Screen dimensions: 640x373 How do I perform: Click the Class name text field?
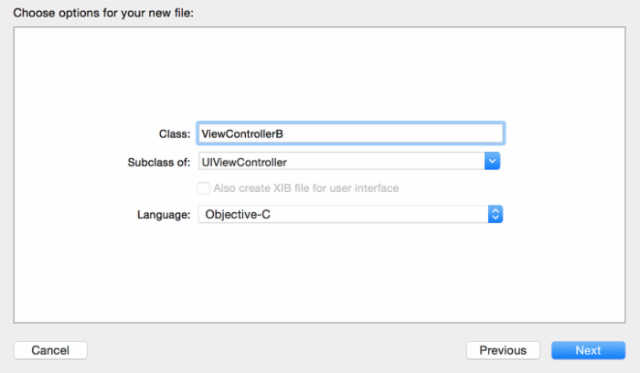[350, 133]
